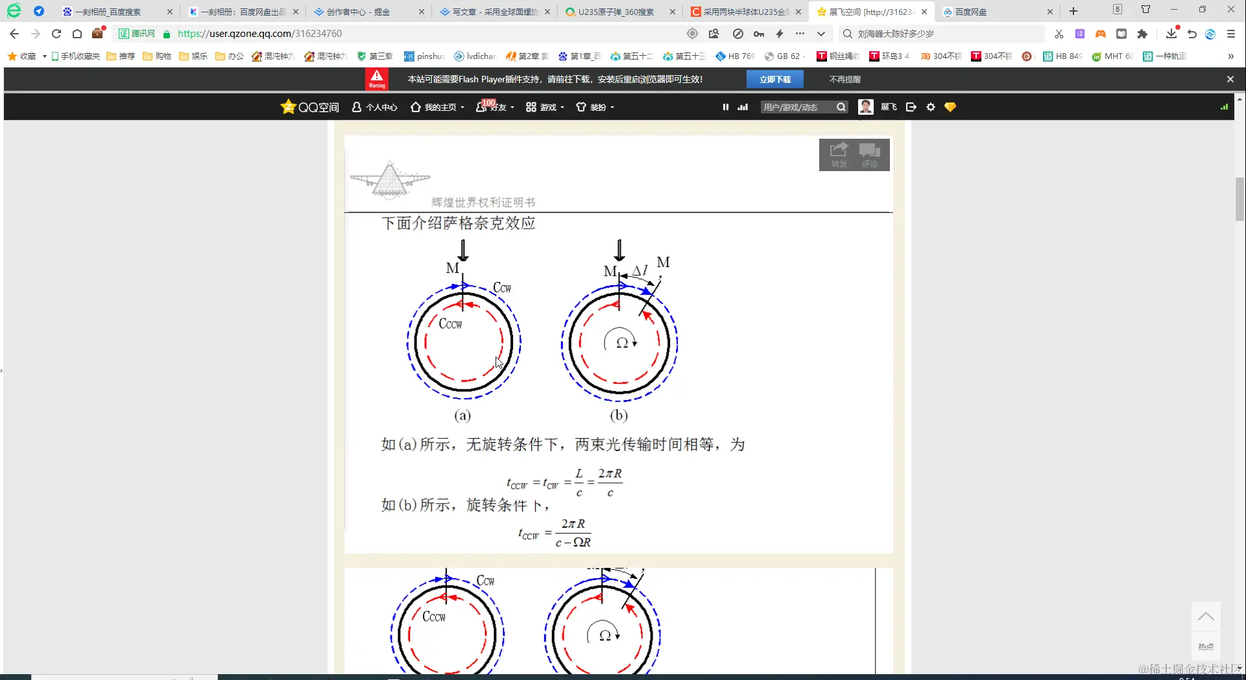Image resolution: width=1246 pixels, height=680 pixels.
Task: Dismiss Flash warning via 不再提醒
Action: point(844,78)
